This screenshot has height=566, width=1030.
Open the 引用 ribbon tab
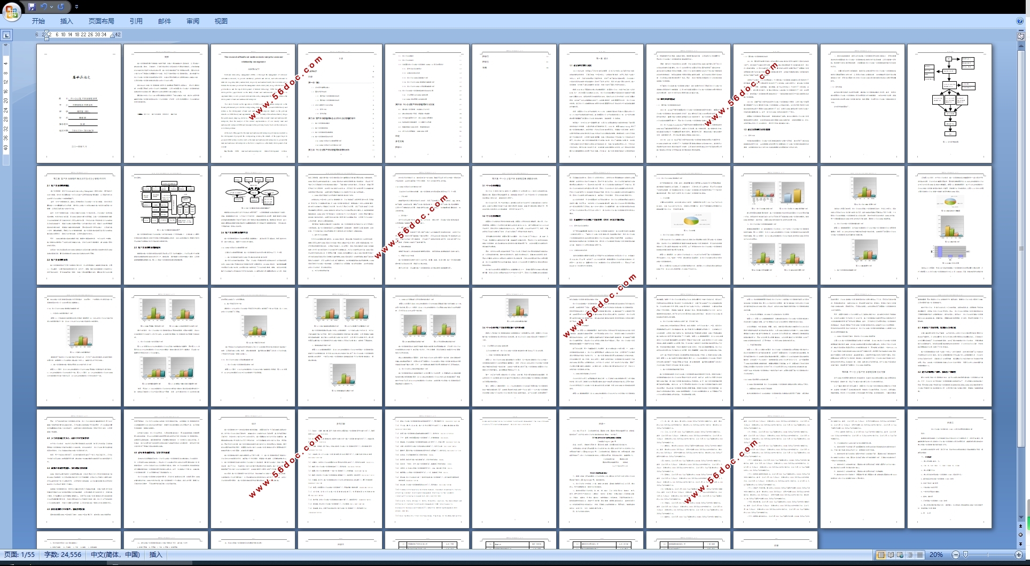tap(136, 21)
